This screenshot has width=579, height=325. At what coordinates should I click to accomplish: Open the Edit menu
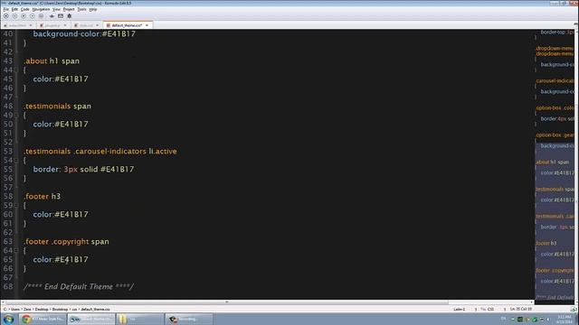[x=14, y=9]
